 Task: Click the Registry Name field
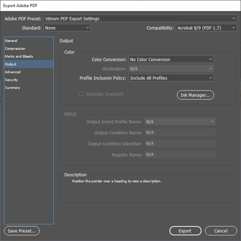pyautogui.click(x=180, y=155)
